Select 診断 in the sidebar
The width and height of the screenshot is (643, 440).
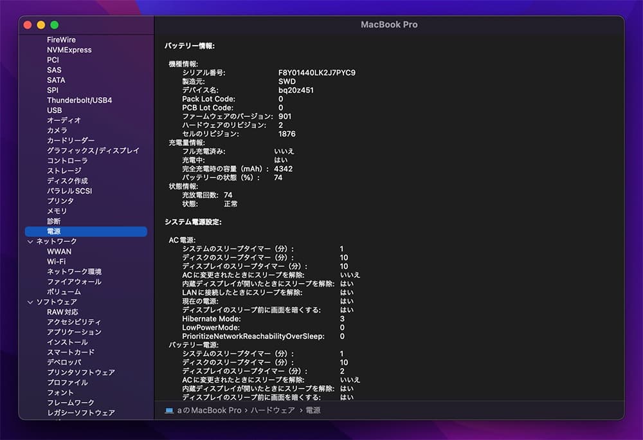tap(54, 221)
